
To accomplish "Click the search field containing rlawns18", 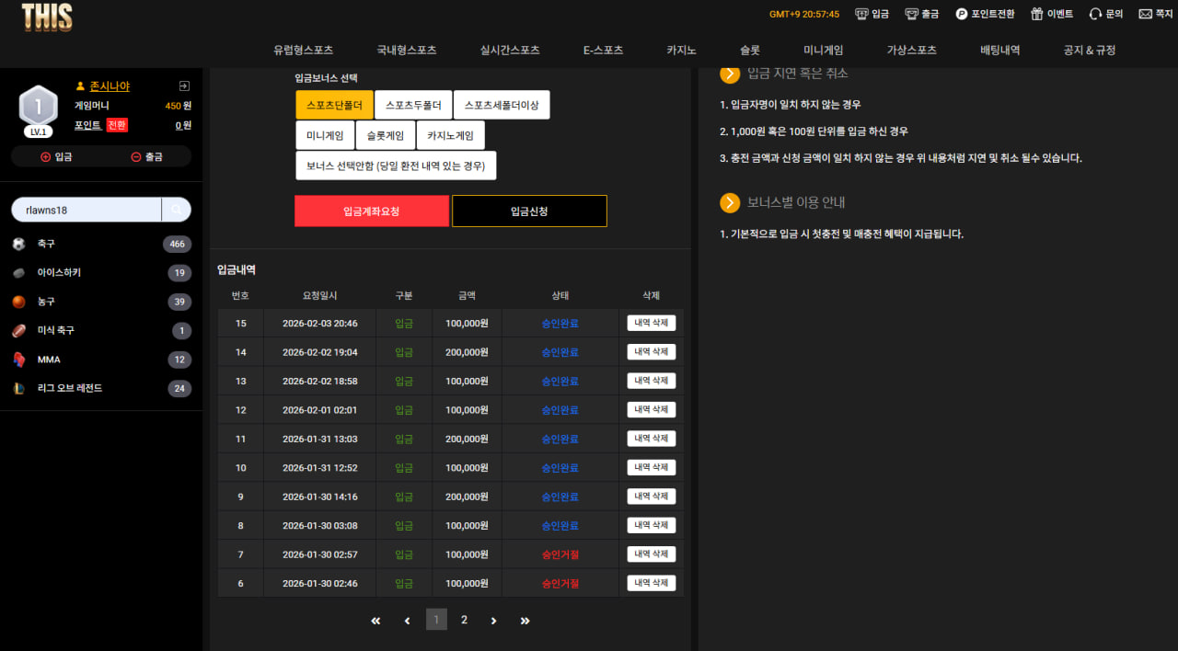I will click(87, 210).
